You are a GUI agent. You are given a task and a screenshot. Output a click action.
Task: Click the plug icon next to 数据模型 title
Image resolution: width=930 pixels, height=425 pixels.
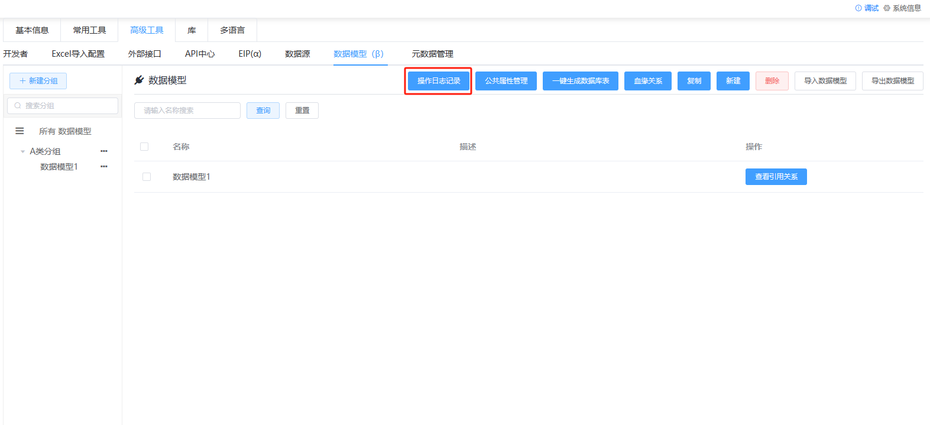click(140, 80)
